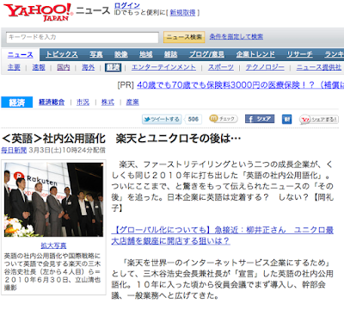Click the 毎日新聞 source link

tap(14, 150)
